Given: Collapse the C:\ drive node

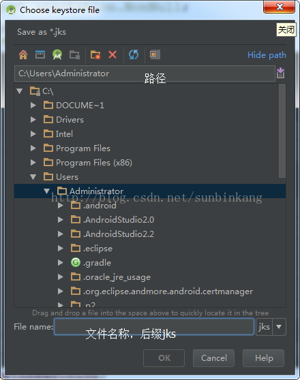Looking at the screenshot, I should [19, 91].
